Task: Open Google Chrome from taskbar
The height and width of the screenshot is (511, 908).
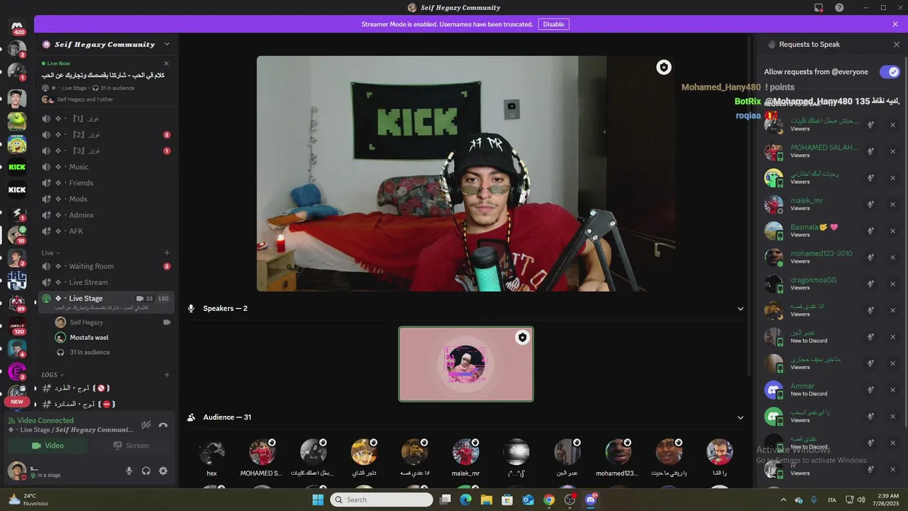Action: (x=549, y=500)
